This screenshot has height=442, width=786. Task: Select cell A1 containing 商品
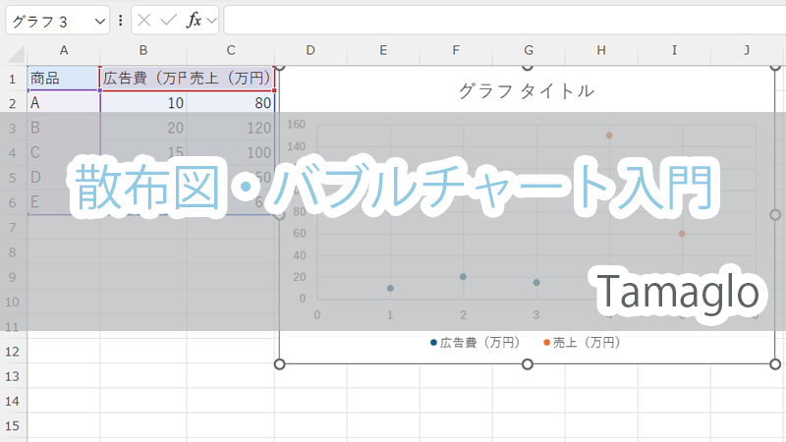click(64, 78)
